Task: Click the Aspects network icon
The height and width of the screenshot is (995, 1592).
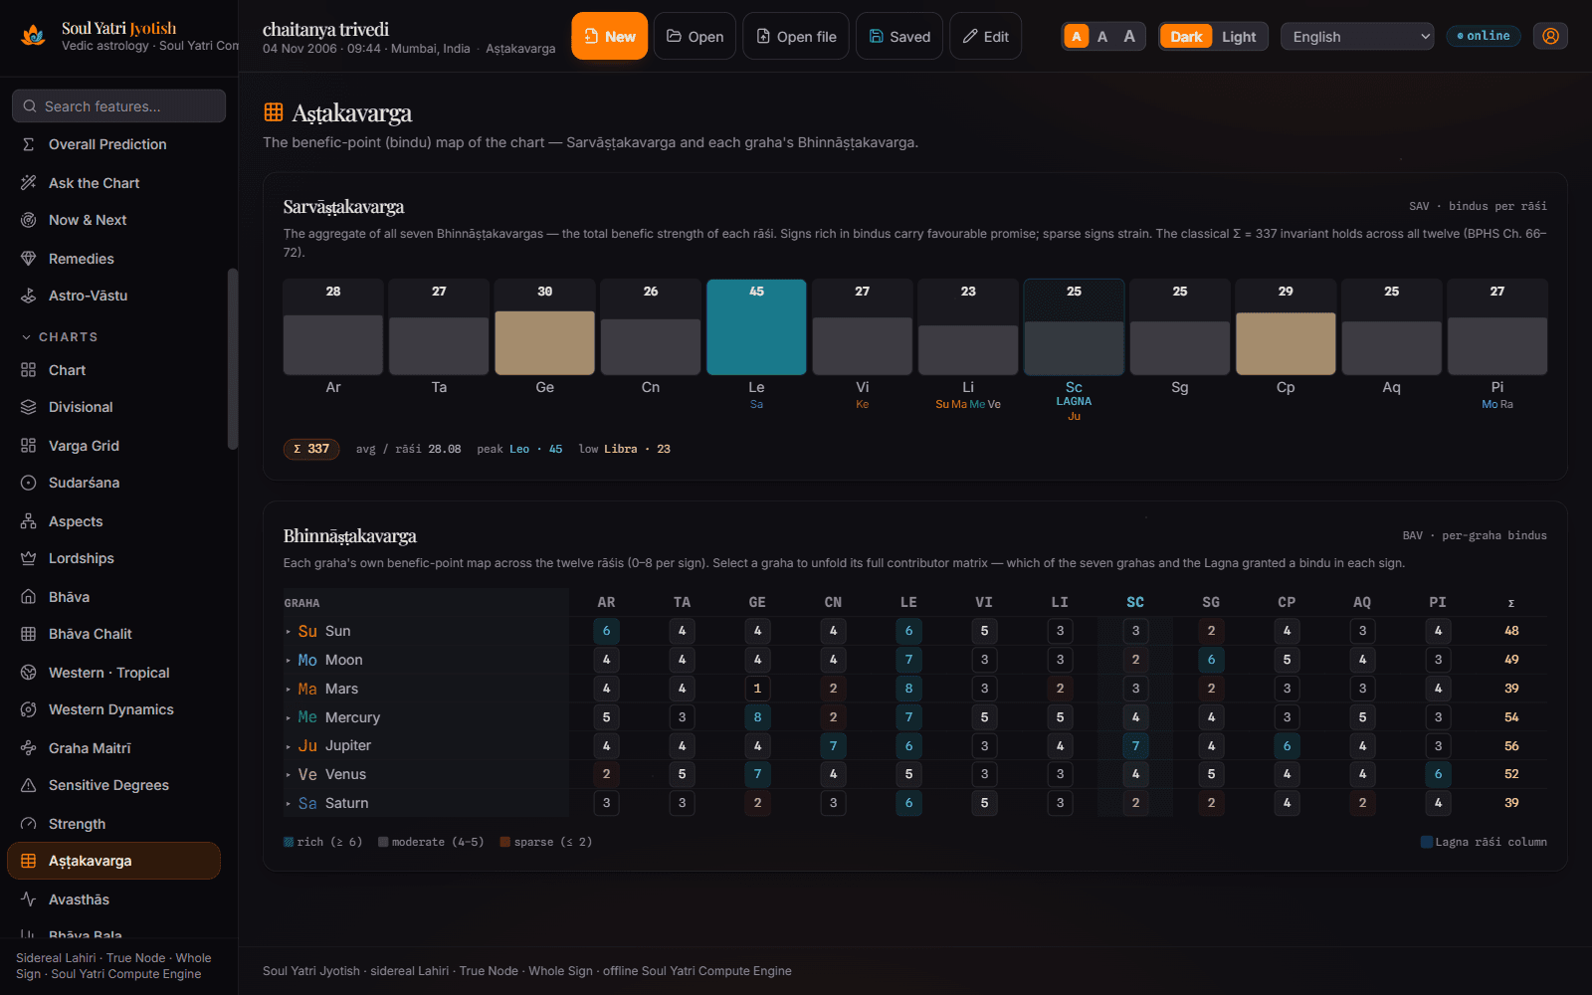Action: pyautogui.click(x=29, y=521)
